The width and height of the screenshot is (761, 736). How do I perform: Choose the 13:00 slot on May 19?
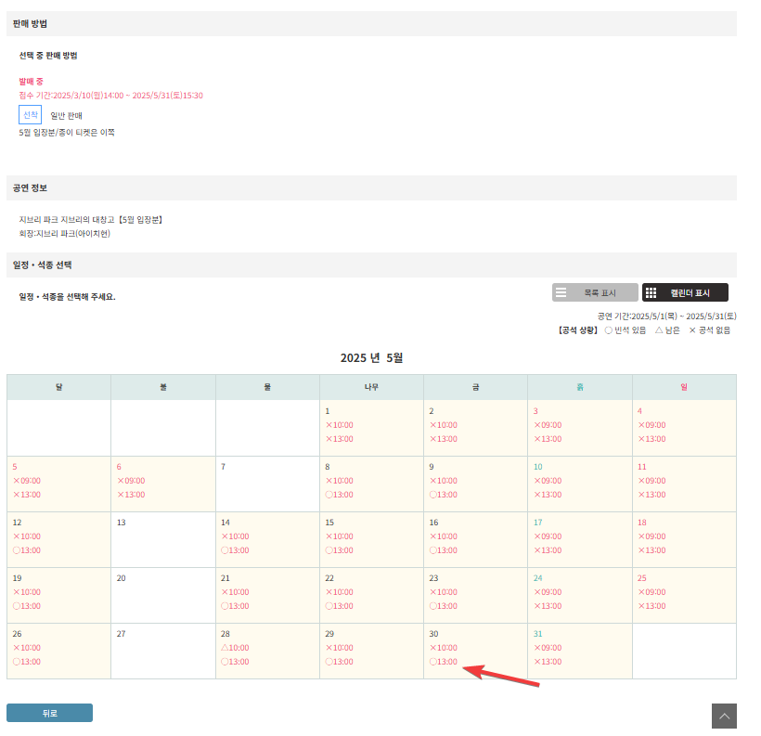[x=27, y=605]
